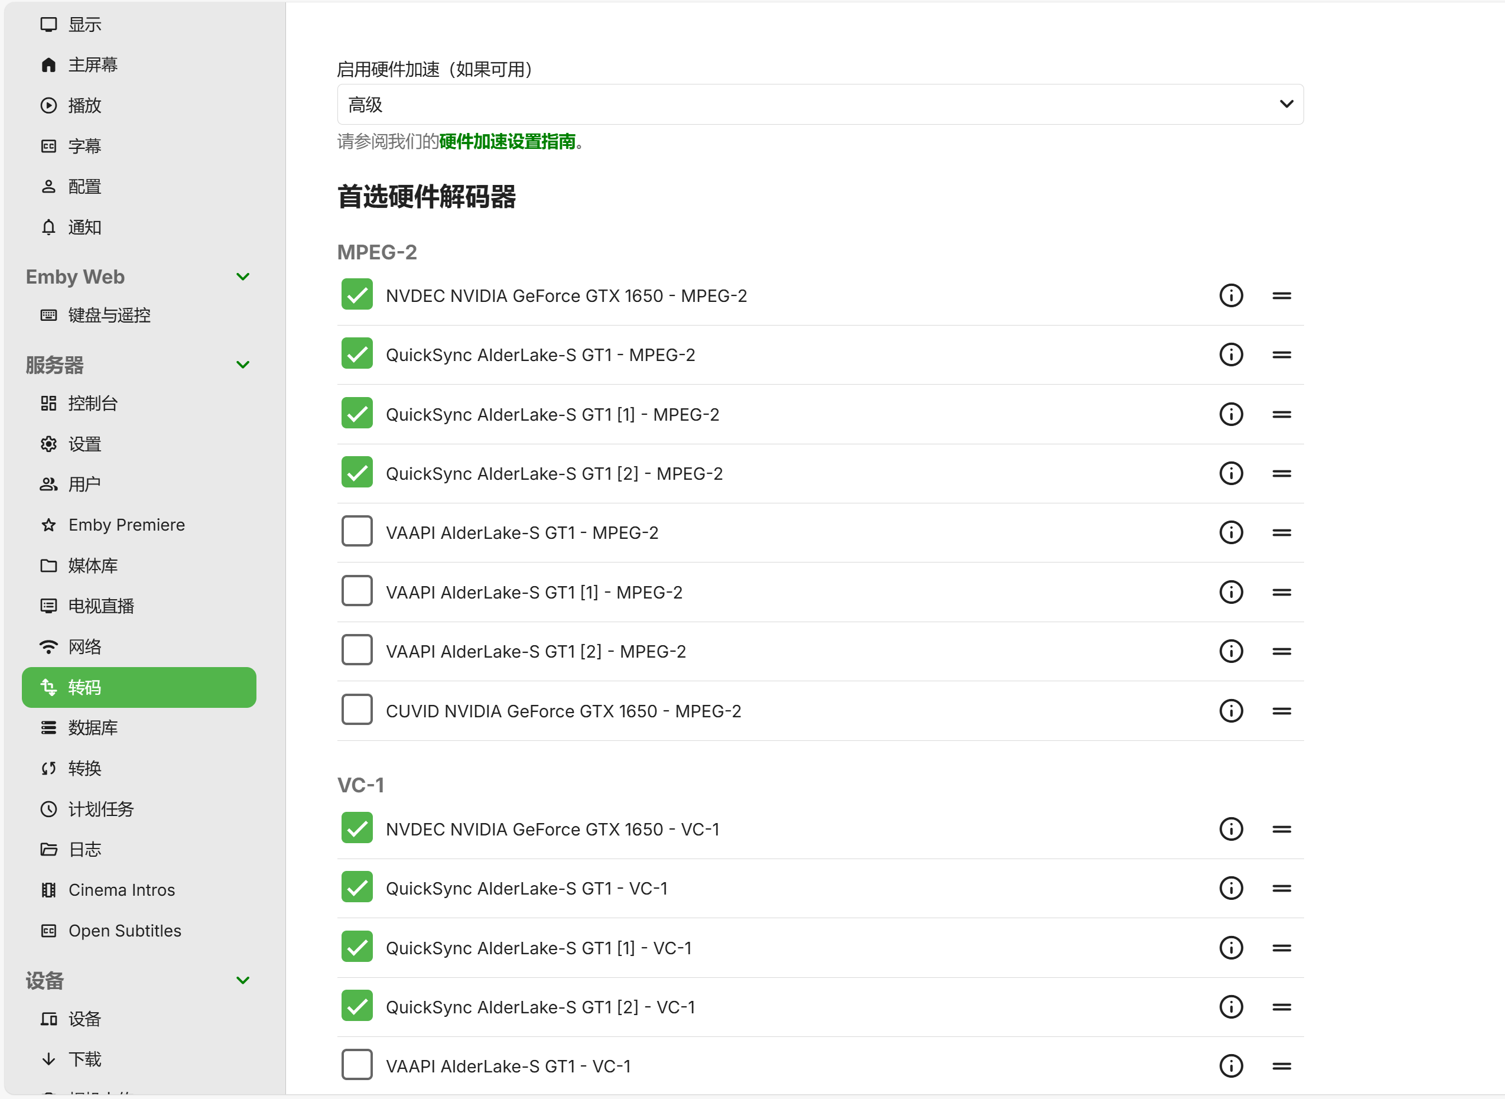Screen dimensions: 1505x1099
Task: Click the star icon beside Emby Premiere
Action: point(48,525)
